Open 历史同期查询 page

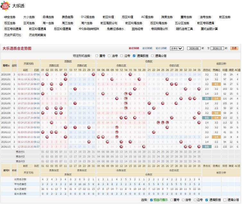[x=38, y=35]
